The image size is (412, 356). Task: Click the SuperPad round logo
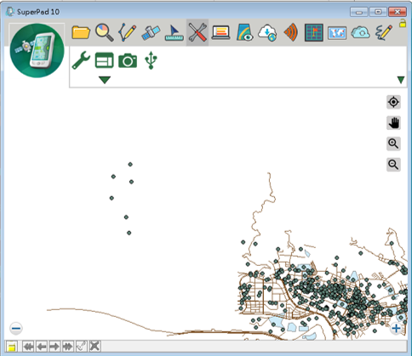point(37,50)
